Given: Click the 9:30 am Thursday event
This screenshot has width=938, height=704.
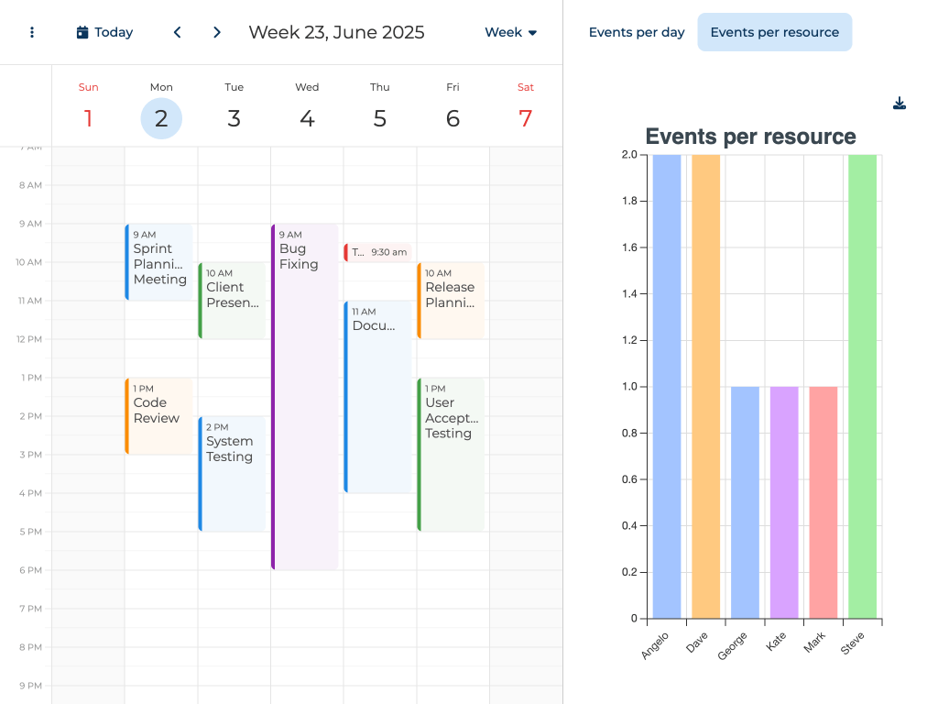Looking at the screenshot, I should [x=378, y=252].
